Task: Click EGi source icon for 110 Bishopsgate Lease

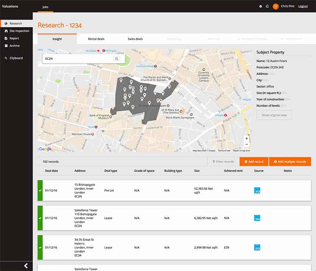Action: point(257,218)
